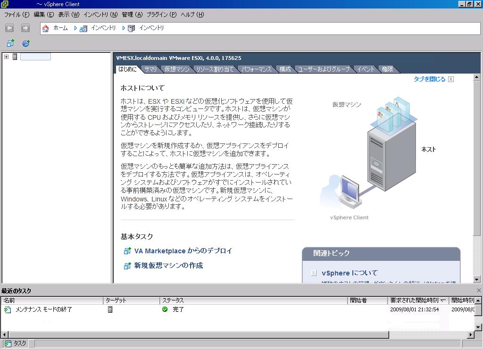
Task: Click the 完了 status text
Action: click(178, 309)
